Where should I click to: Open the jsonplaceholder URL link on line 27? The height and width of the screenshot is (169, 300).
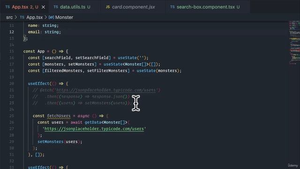[x=94, y=129]
